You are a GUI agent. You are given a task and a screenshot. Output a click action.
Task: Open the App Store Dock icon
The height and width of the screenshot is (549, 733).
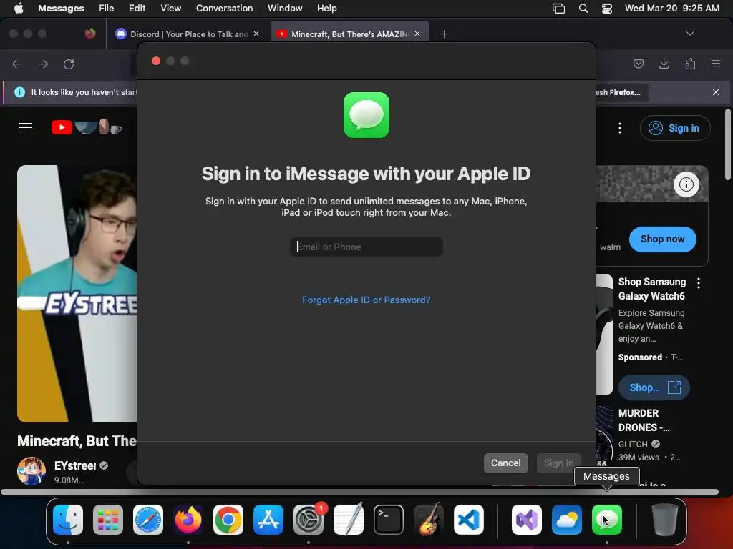coord(268,520)
